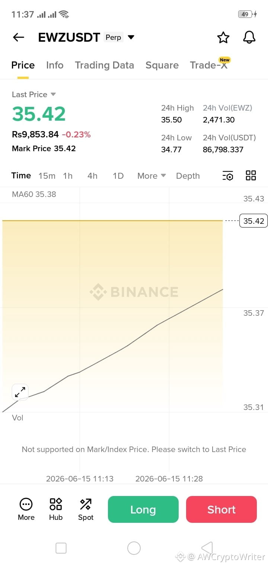Open the More icon in bottom bar
This screenshot has height=566, width=268.
coord(26,509)
